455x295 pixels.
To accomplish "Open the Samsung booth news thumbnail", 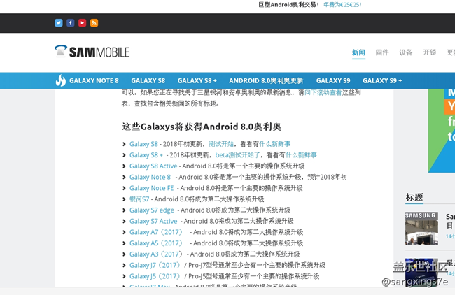I will (421, 228).
